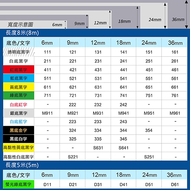Screen dimensions: 190x190
Task: Click the D61 cell
Action: 175,185
